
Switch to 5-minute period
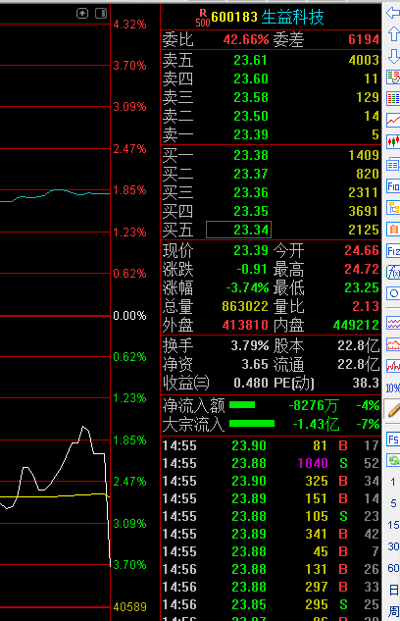tap(393, 503)
